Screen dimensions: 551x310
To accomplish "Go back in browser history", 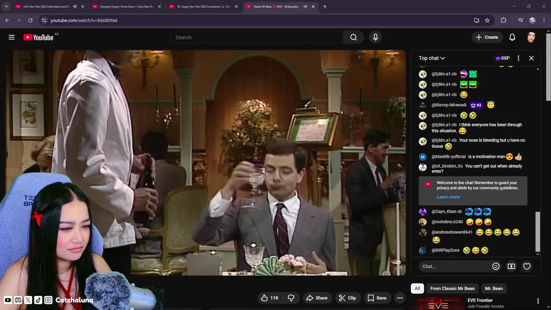I will (x=7, y=20).
